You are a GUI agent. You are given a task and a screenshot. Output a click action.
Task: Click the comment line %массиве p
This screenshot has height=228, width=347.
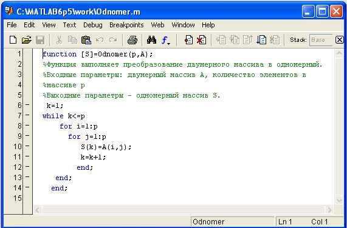[x=64, y=85]
